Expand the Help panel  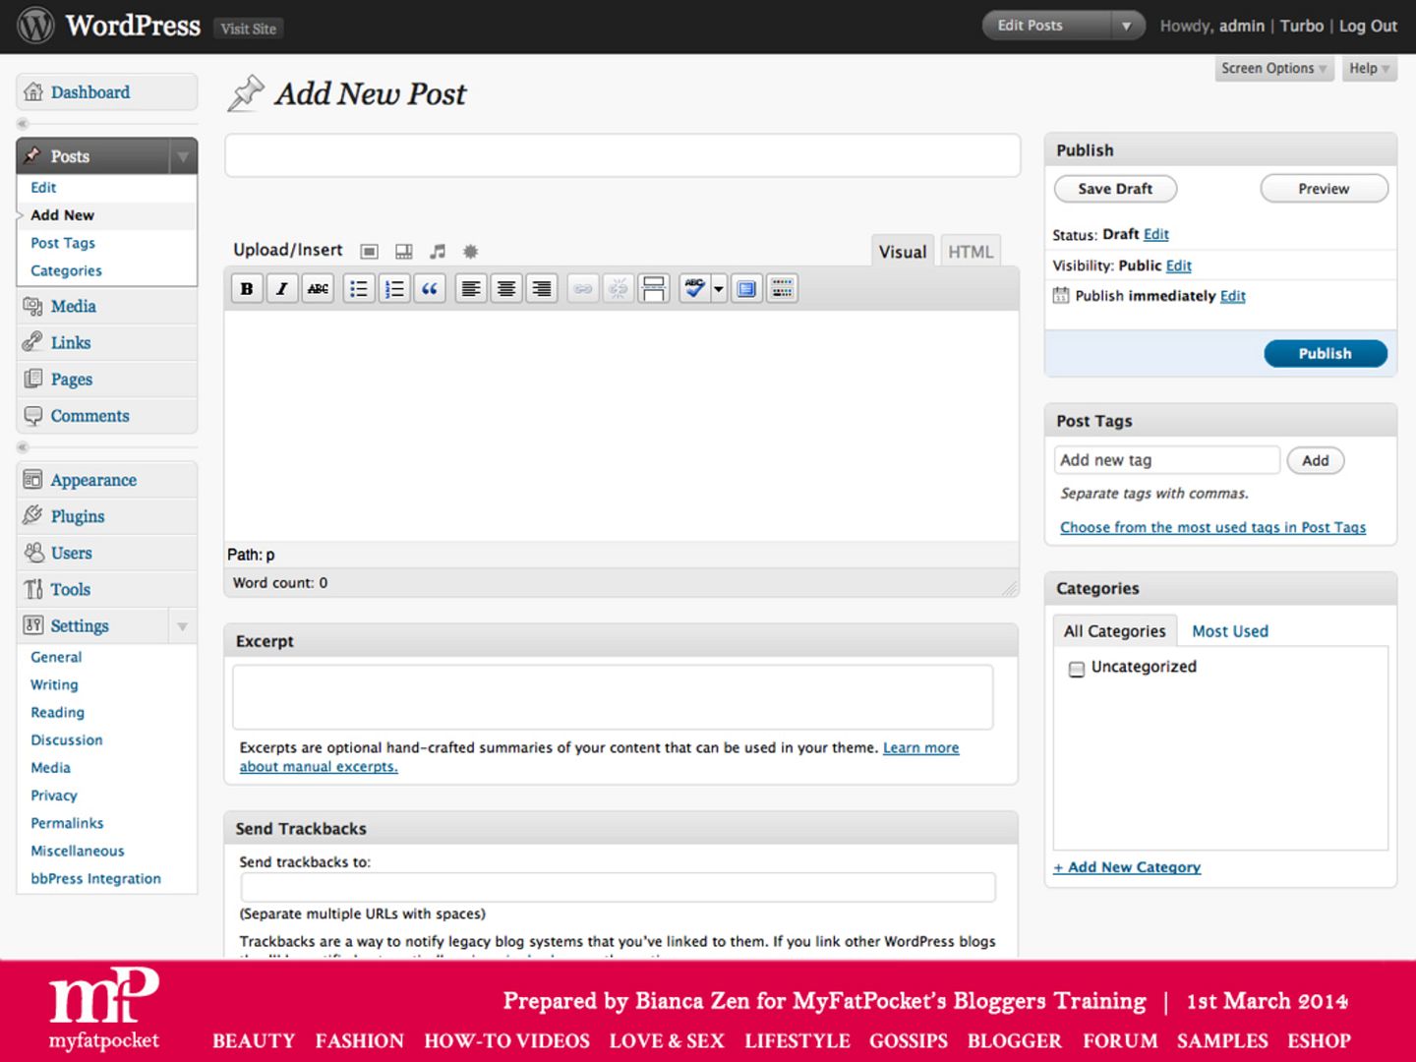[x=1369, y=69]
